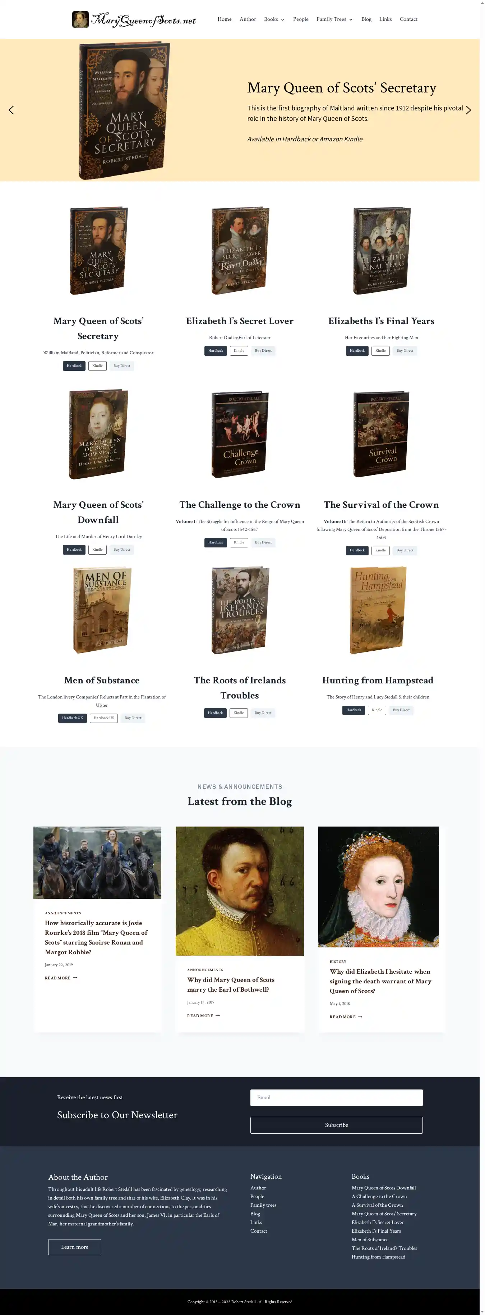Open The Challenge to the Crown book cover
This screenshot has width=485, height=1315.
point(240,434)
